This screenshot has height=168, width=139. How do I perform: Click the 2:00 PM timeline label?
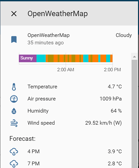(x=113, y=70)
